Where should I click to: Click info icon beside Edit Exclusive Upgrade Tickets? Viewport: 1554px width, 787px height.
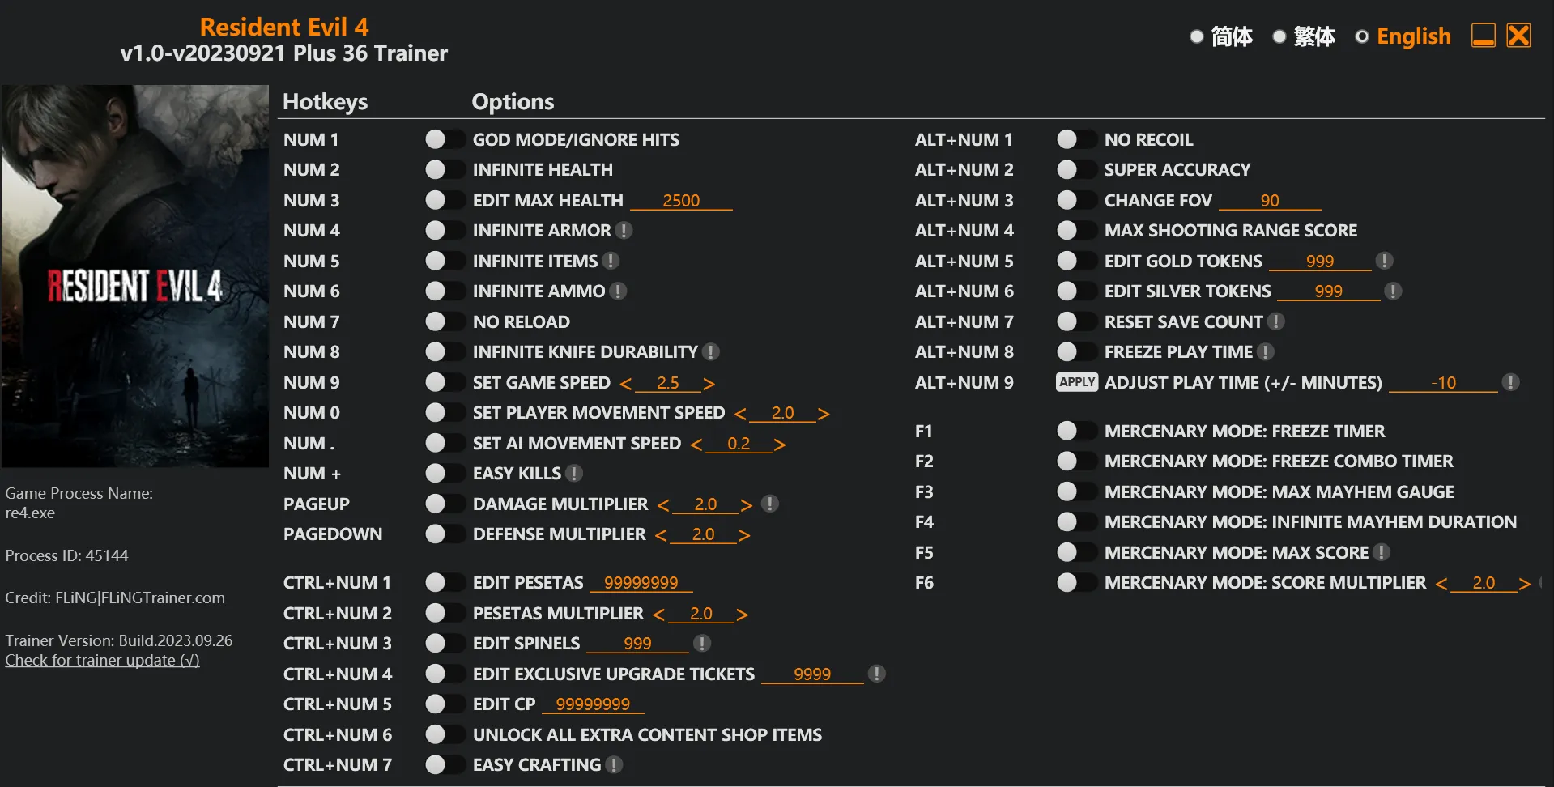876,674
